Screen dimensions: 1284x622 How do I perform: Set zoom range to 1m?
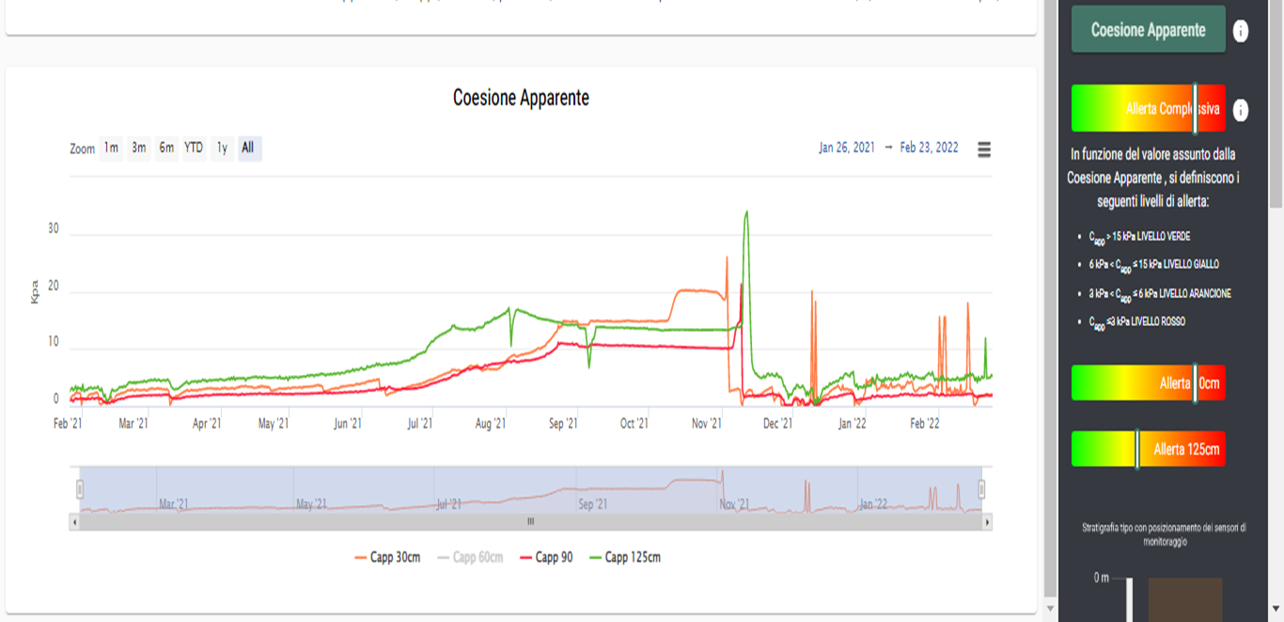coord(111,148)
